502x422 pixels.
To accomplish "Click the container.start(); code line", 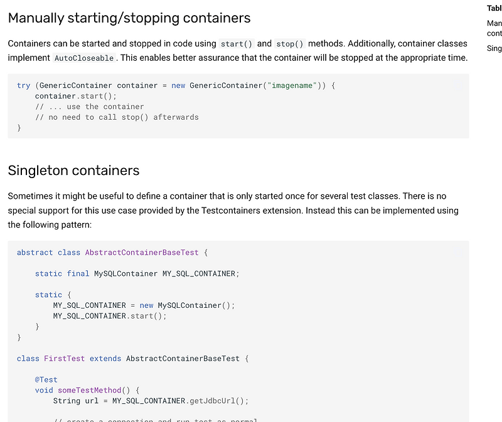I will [76, 96].
